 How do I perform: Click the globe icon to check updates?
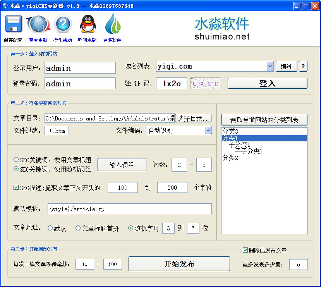38,24
